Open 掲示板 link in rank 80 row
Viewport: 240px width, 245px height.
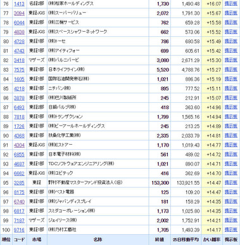[x=231, y=41]
